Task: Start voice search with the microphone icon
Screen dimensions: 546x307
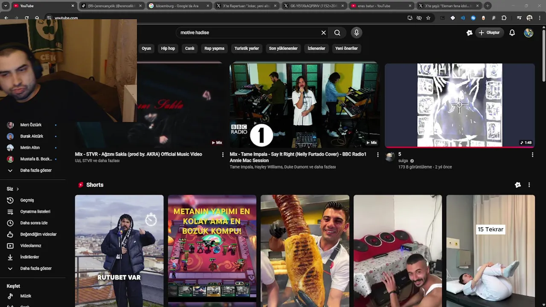Action: pos(357,32)
